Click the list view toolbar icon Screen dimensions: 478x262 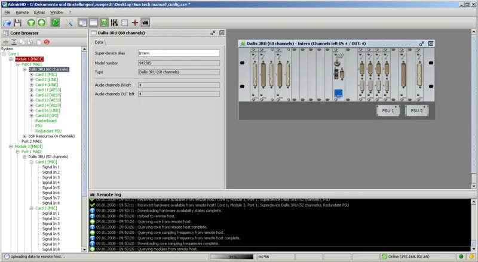click(124, 23)
